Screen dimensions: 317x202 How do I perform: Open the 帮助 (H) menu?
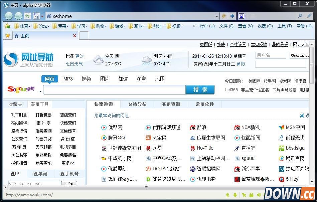tap(304, 26)
